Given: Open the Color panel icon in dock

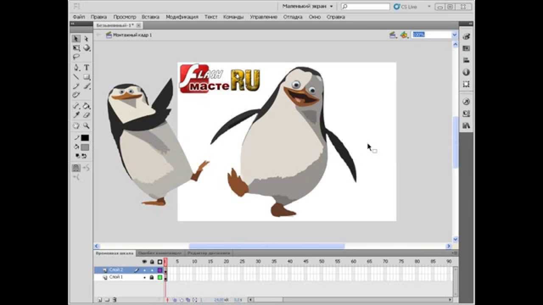Looking at the screenshot, I should (x=466, y=36).
